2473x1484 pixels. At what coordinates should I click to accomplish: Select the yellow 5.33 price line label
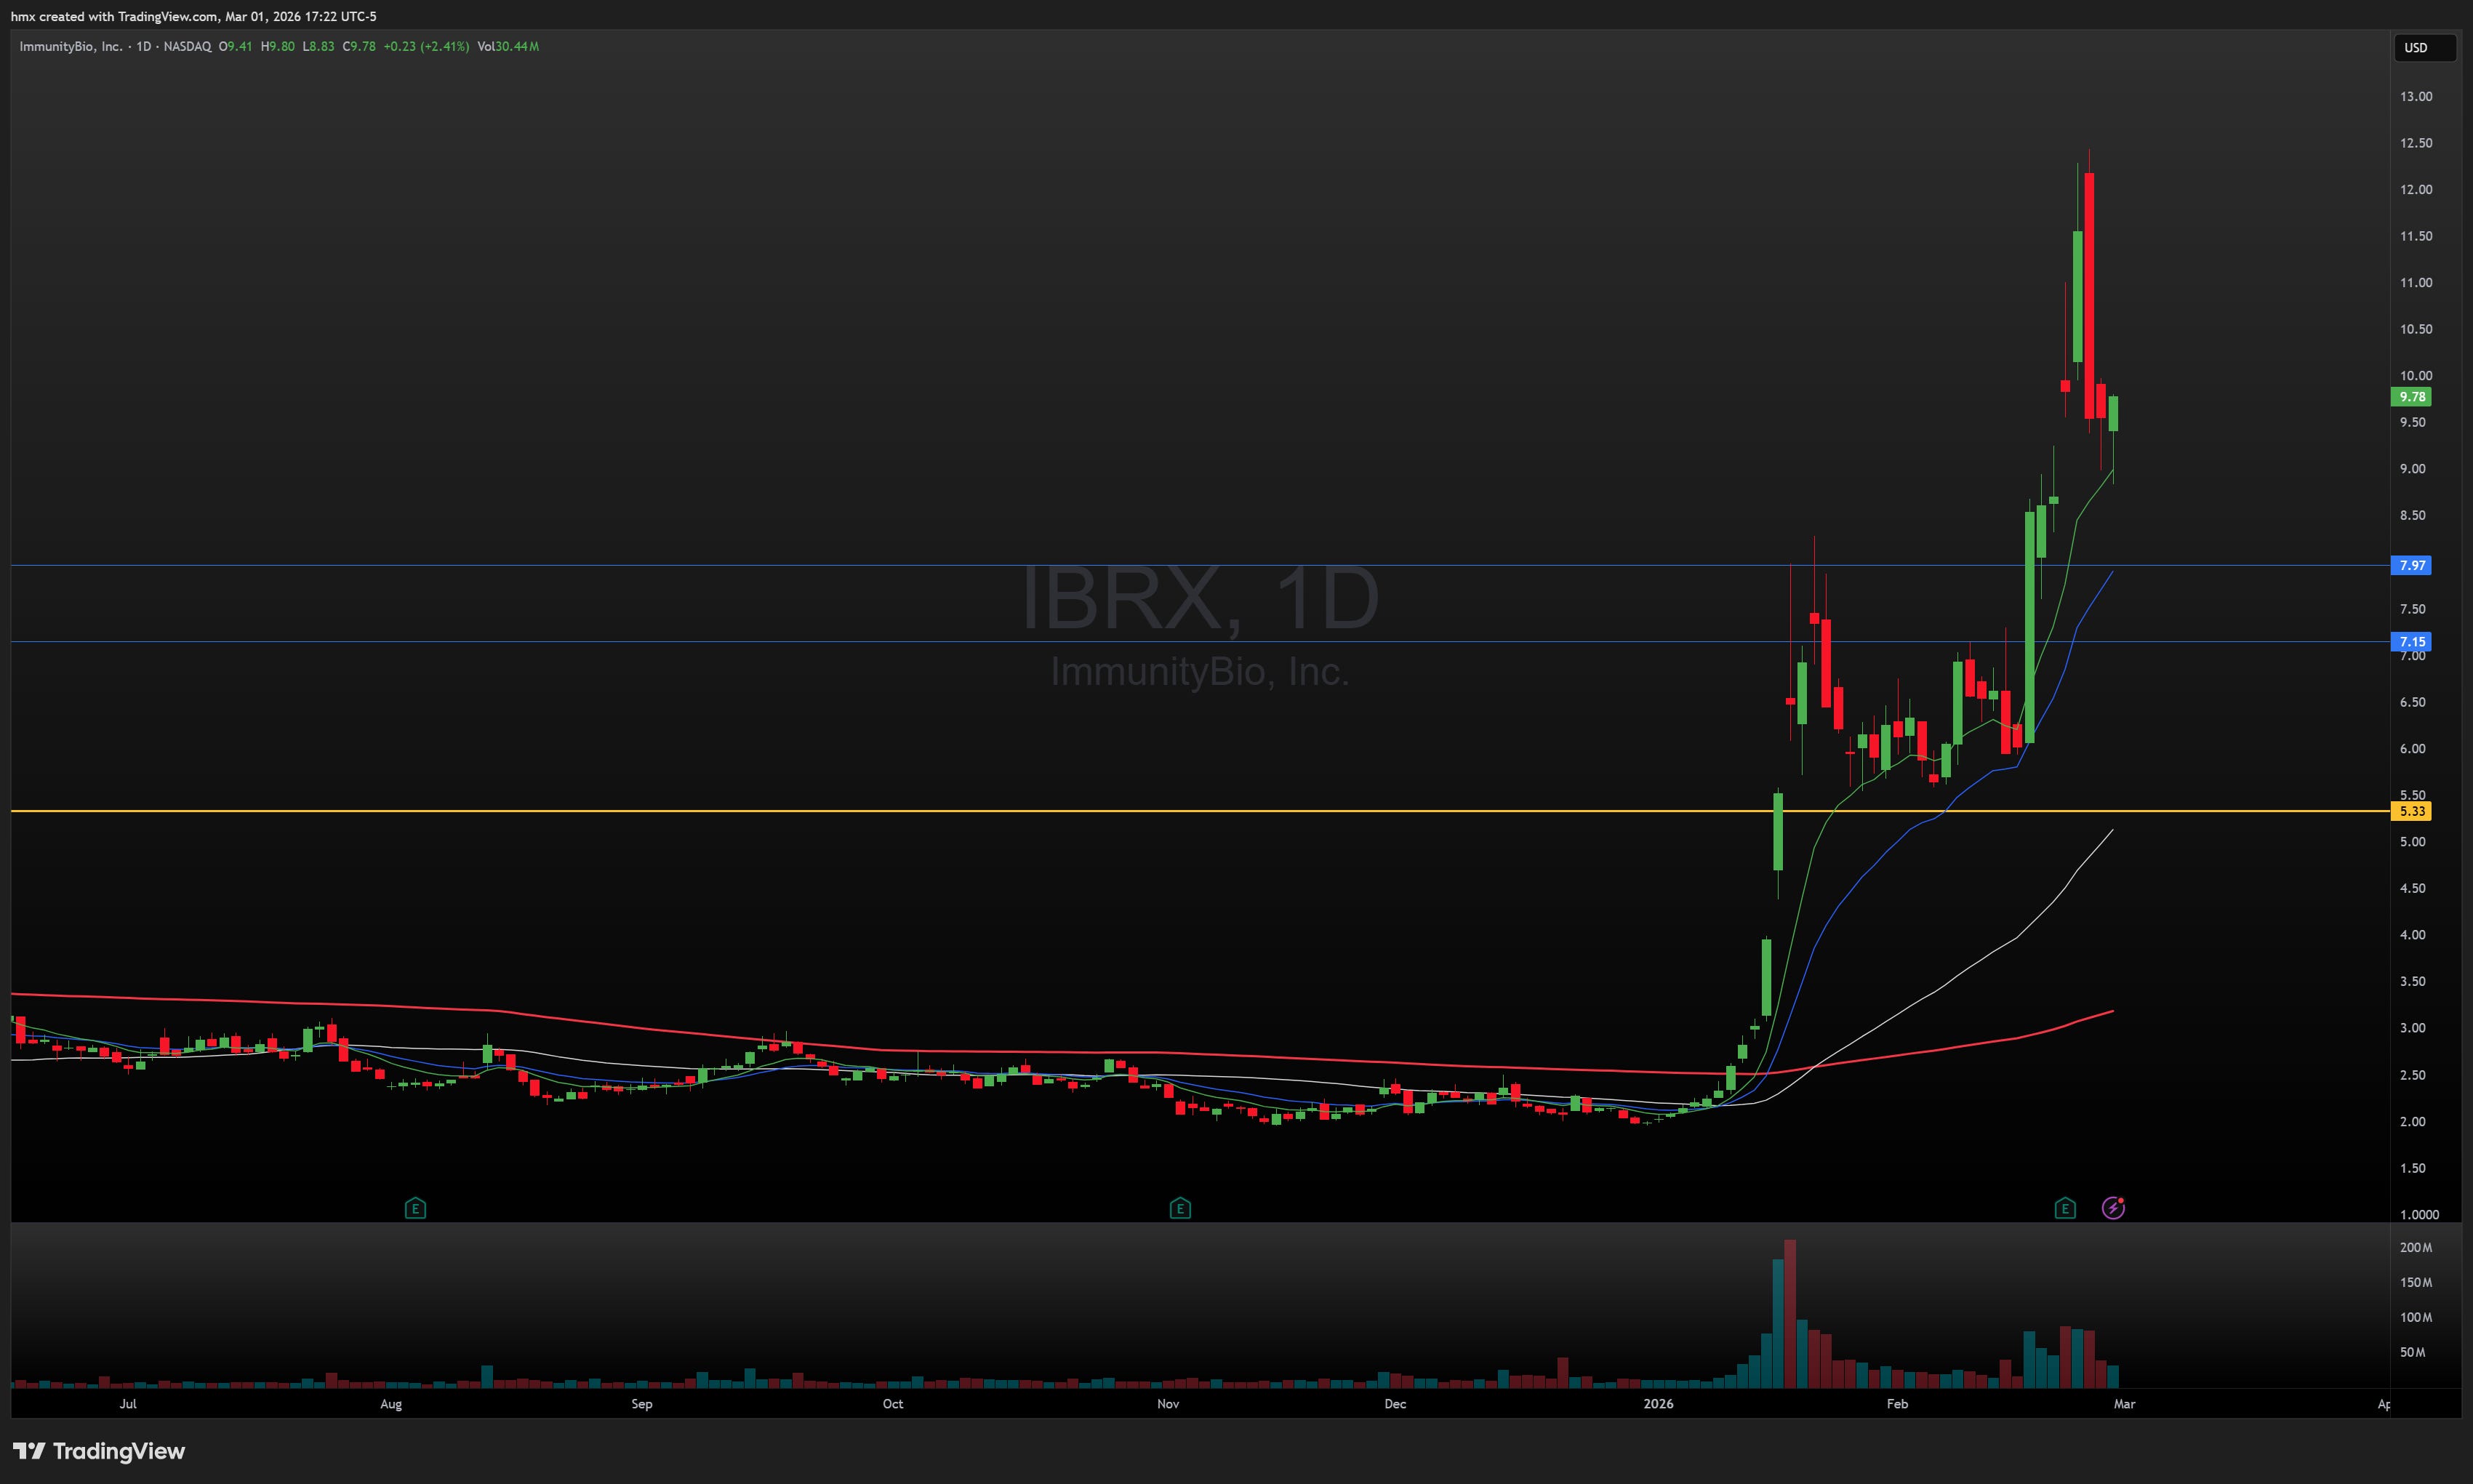2412,811
